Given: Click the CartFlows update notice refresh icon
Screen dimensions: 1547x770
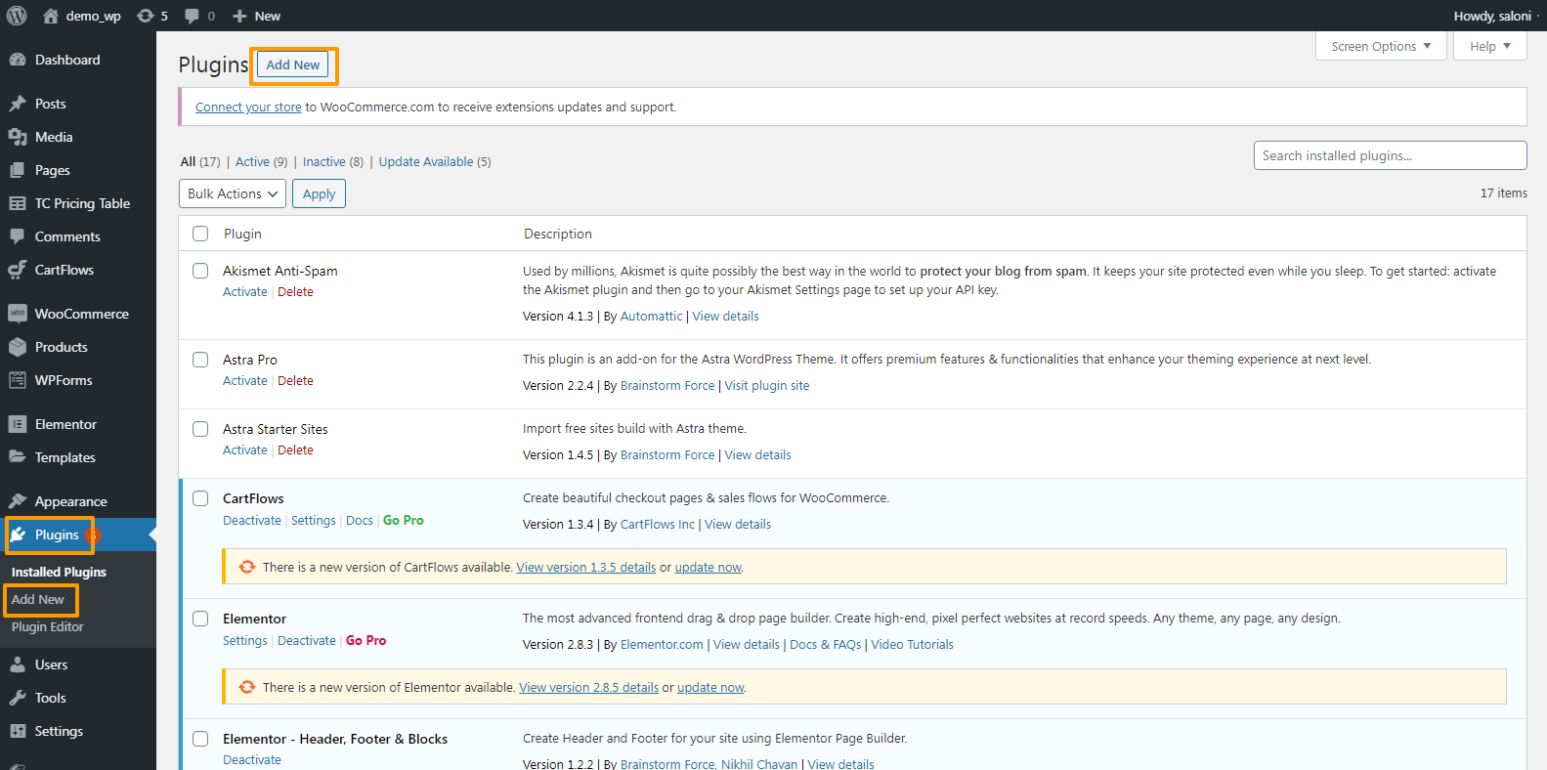Looking at the screenshot, I should [247, 567].
